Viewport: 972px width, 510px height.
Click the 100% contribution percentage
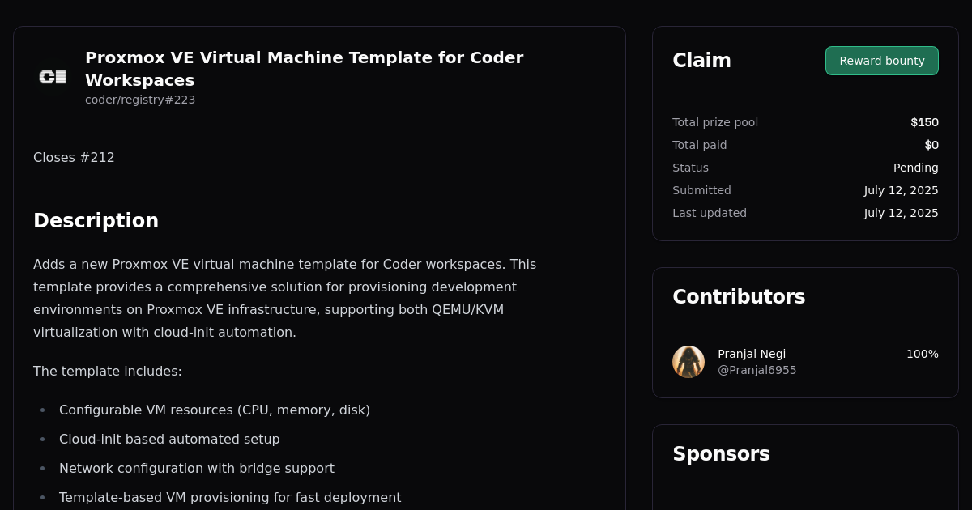(922, 354)
